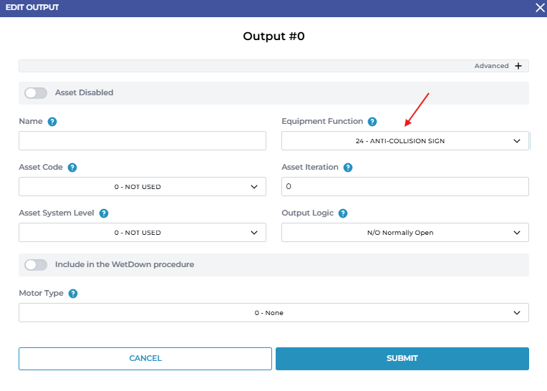Expand the Advanced settings section
The width and height of the screenshot is (547, 391).
[x=492, y=66]
